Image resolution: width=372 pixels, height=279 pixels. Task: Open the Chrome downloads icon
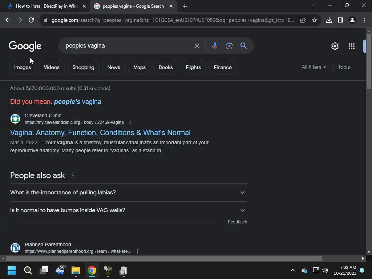329,20
